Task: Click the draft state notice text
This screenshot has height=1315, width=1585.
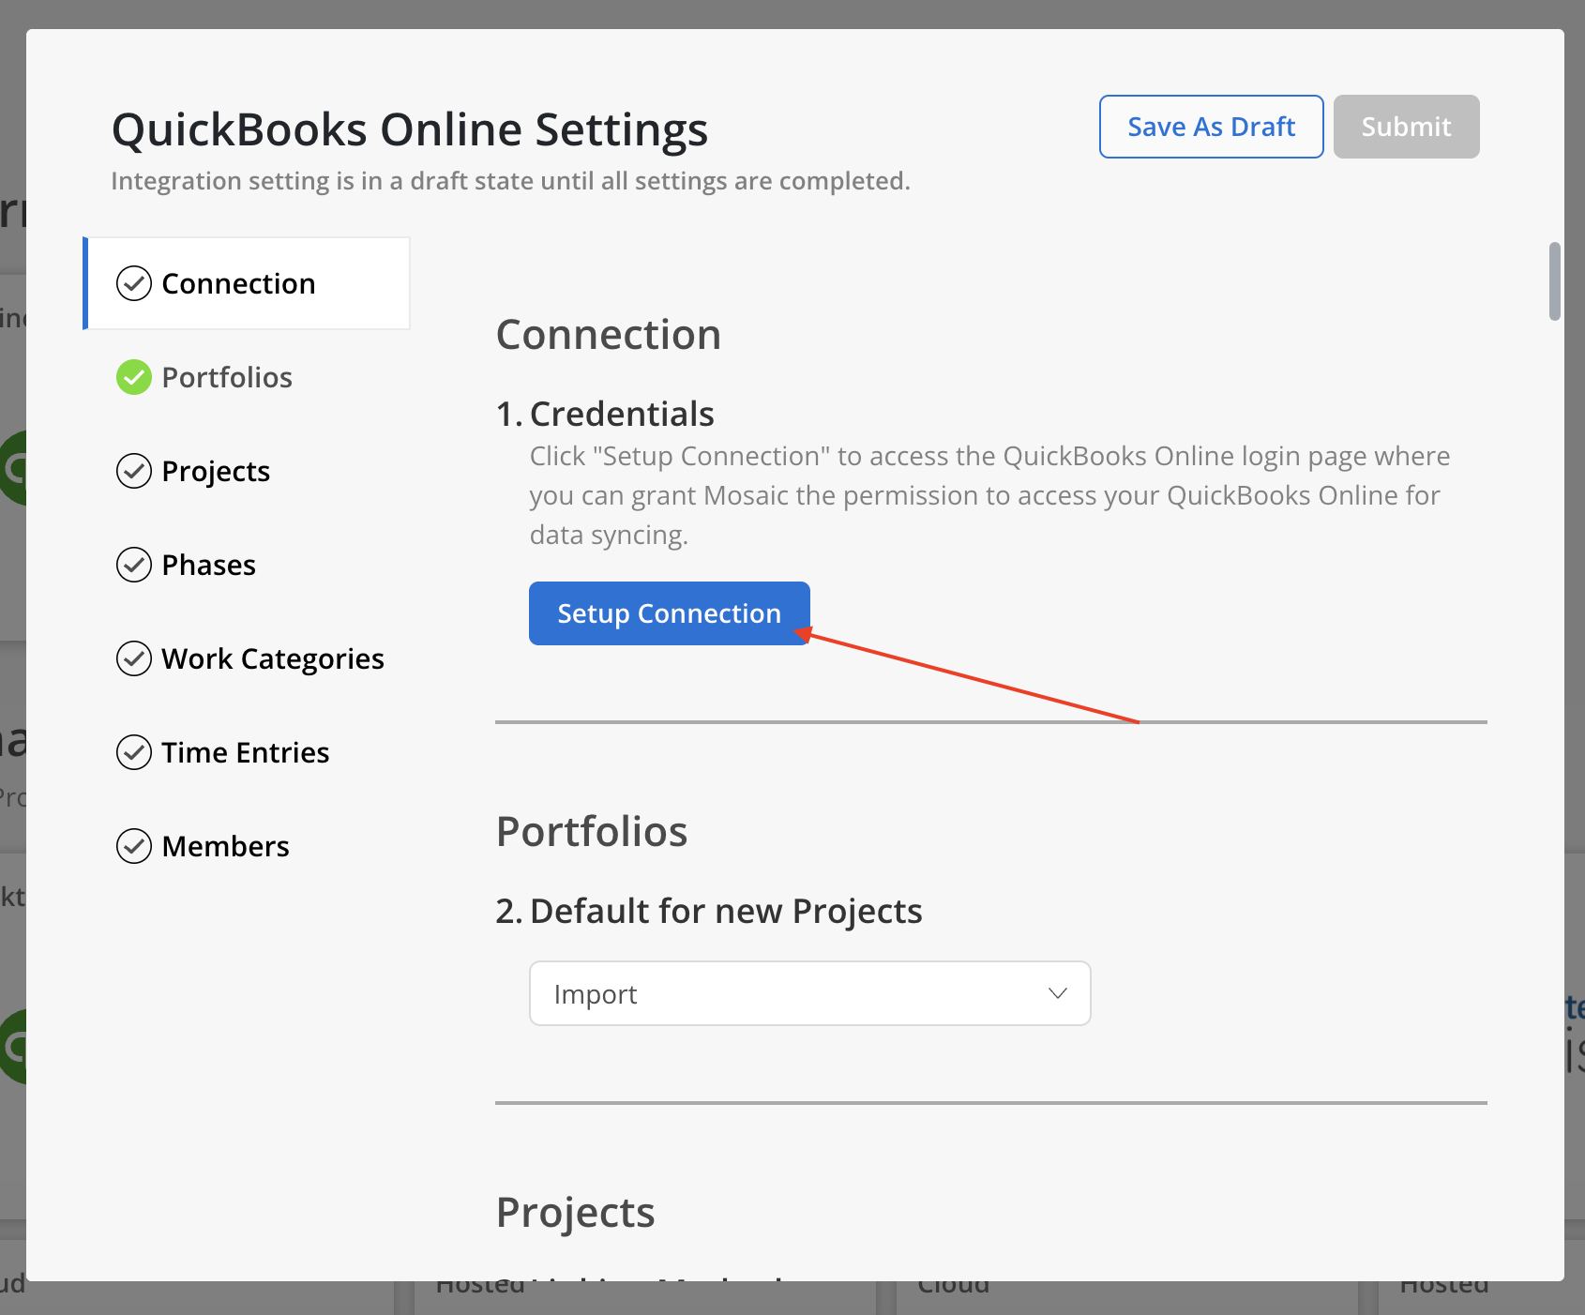Action: coord(510,181)
